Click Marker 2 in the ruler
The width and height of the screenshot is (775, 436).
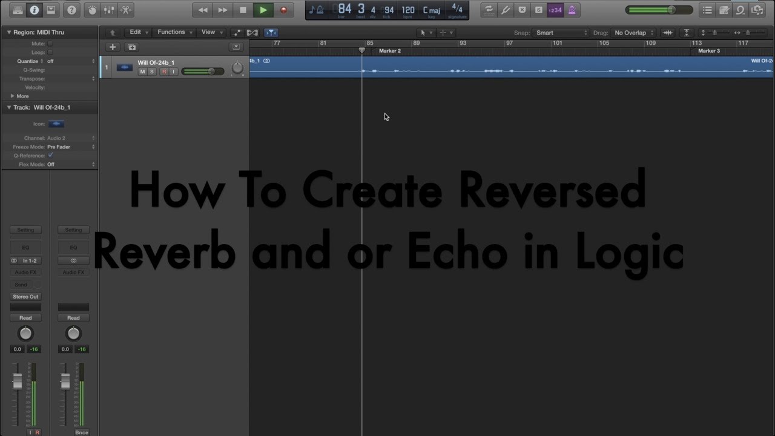coord(390,51)
